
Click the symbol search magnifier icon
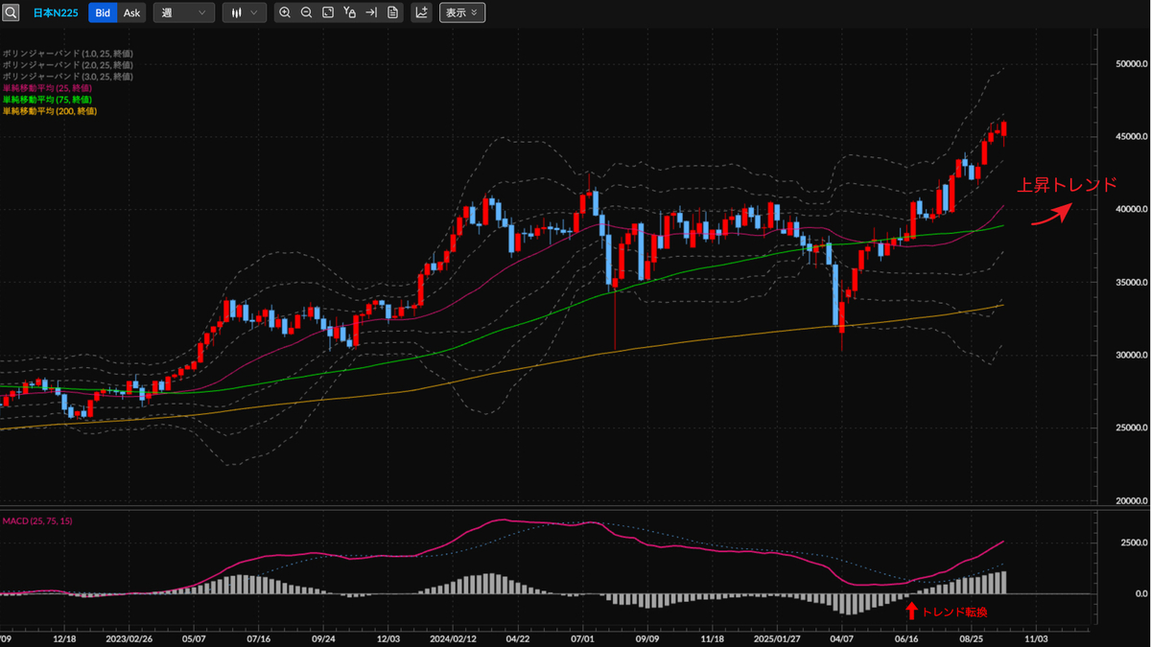[x=11, y=12]
